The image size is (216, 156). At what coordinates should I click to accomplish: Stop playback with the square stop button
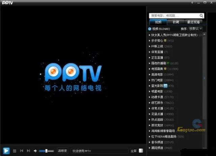click(15, 151)
